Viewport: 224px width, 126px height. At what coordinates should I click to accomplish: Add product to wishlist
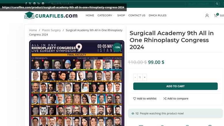[x=145, y=98]
